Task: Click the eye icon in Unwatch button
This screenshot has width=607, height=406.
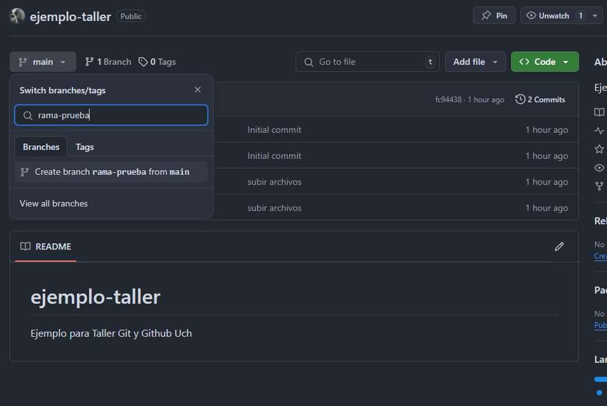Action: [x=531, y=15]
